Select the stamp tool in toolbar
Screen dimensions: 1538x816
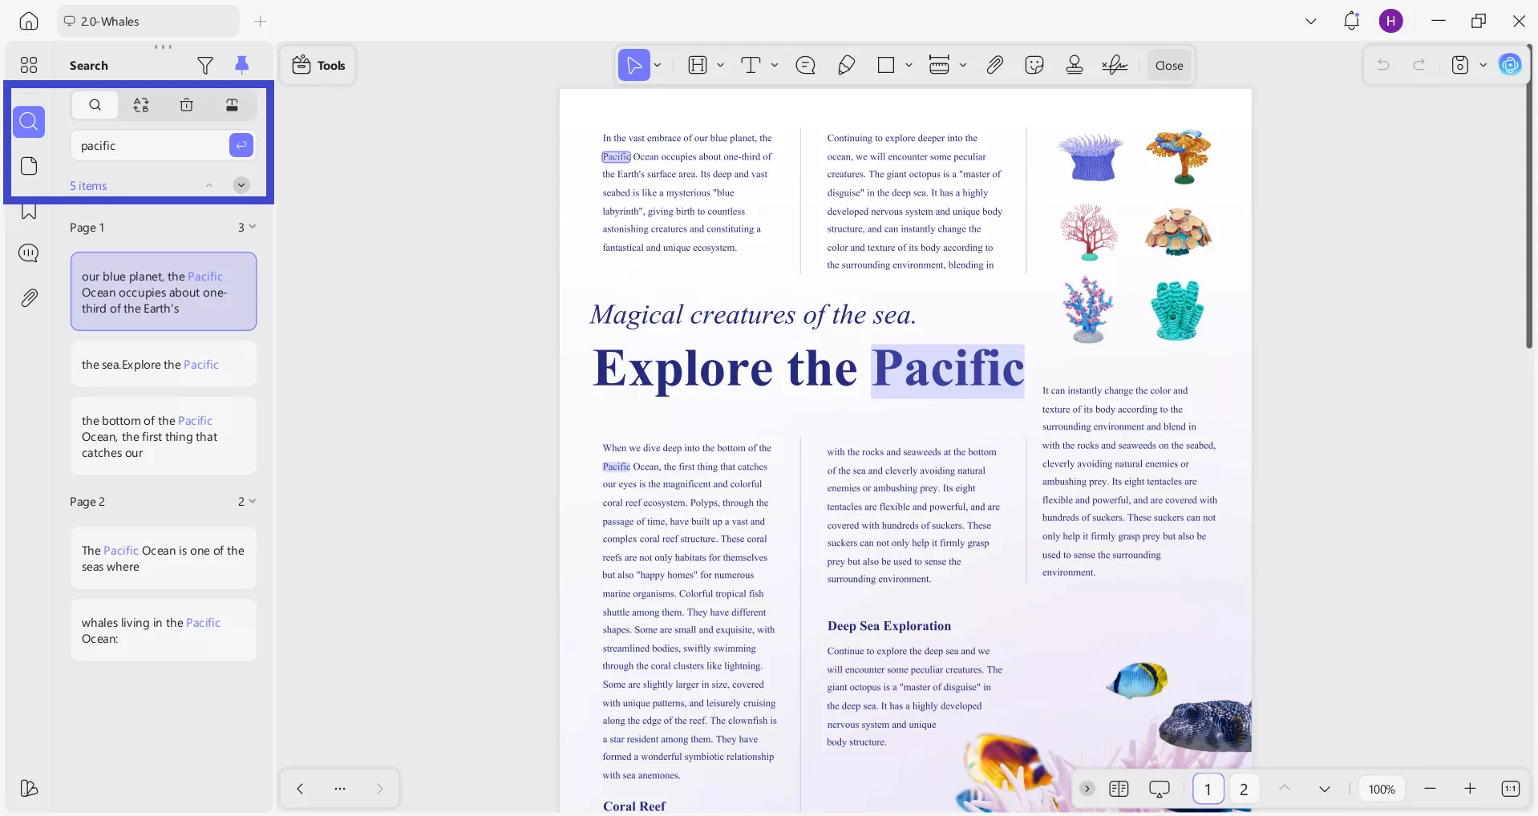pyautogui.click(x=1075, y=66)
